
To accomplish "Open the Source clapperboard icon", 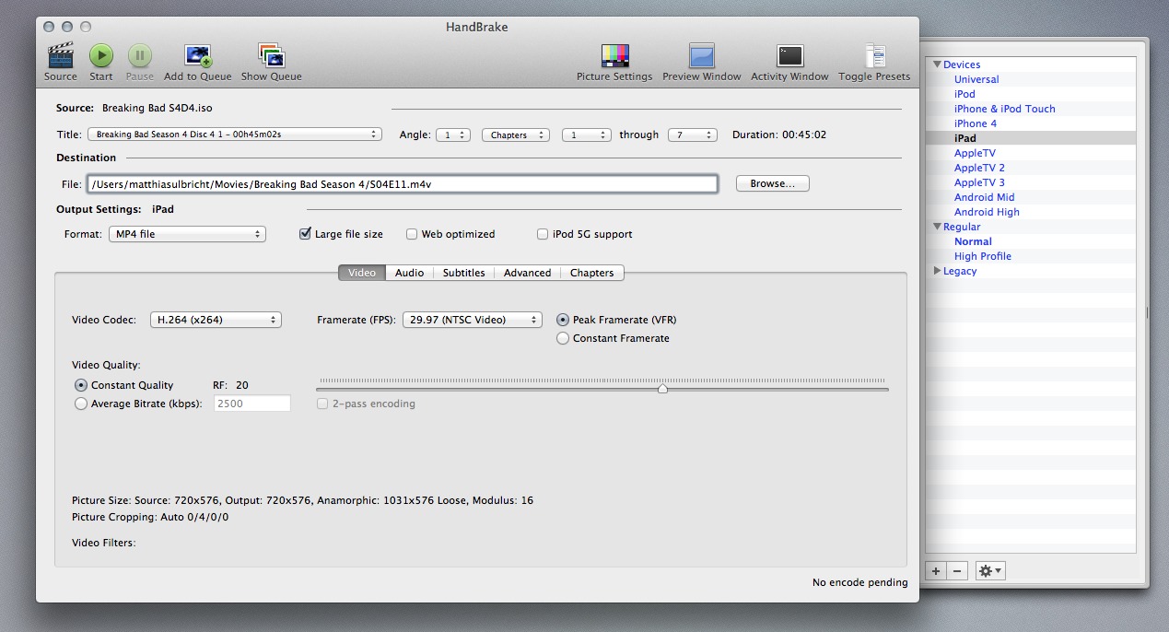I will tap(60, 56).
